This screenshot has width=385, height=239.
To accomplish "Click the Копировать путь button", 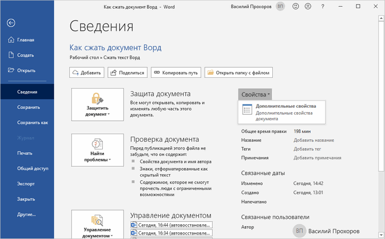I will pyautogui.click(x=176, y=73).
